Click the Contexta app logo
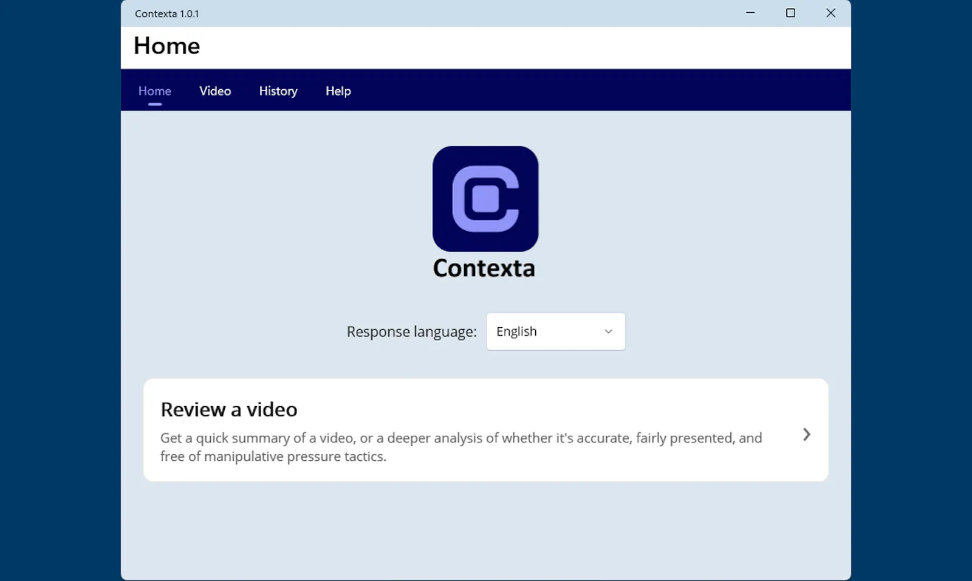 485,199
